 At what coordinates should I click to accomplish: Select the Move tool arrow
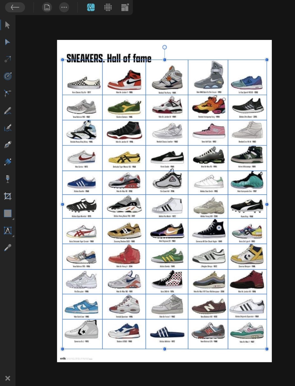(7, 25)
